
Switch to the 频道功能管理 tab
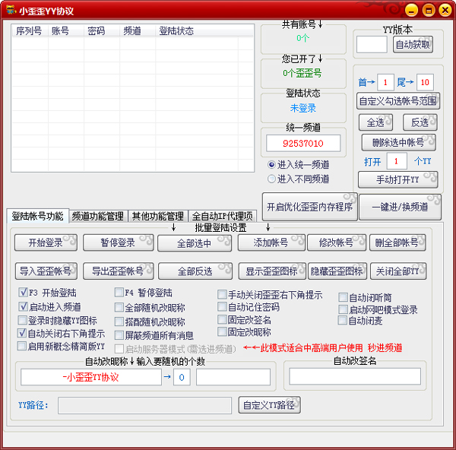(x=97, y=216)
